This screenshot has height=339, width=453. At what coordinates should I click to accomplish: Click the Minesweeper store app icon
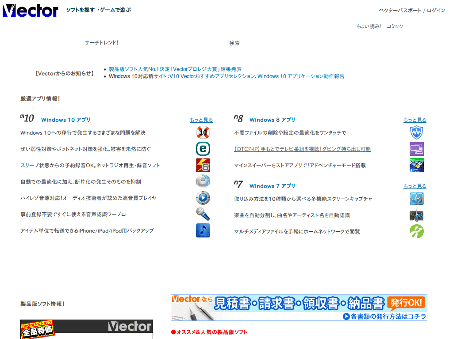point(416,165)
